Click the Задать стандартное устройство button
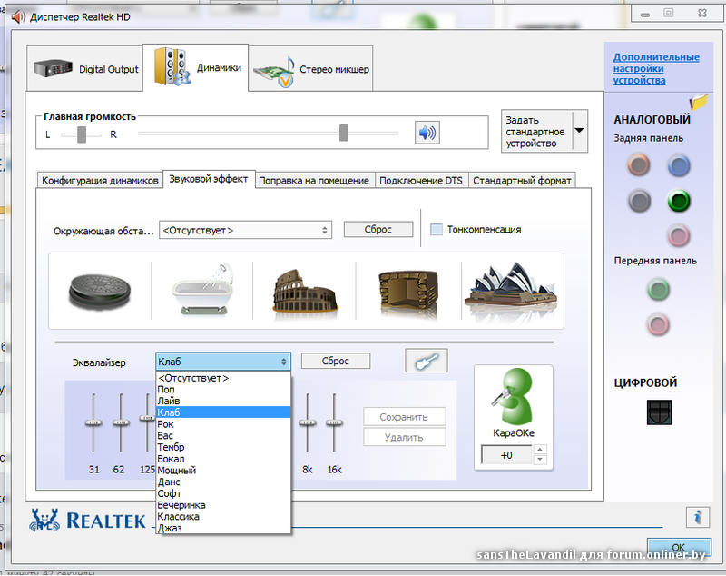This screenshot has height=576, width=726. [536, 132]
